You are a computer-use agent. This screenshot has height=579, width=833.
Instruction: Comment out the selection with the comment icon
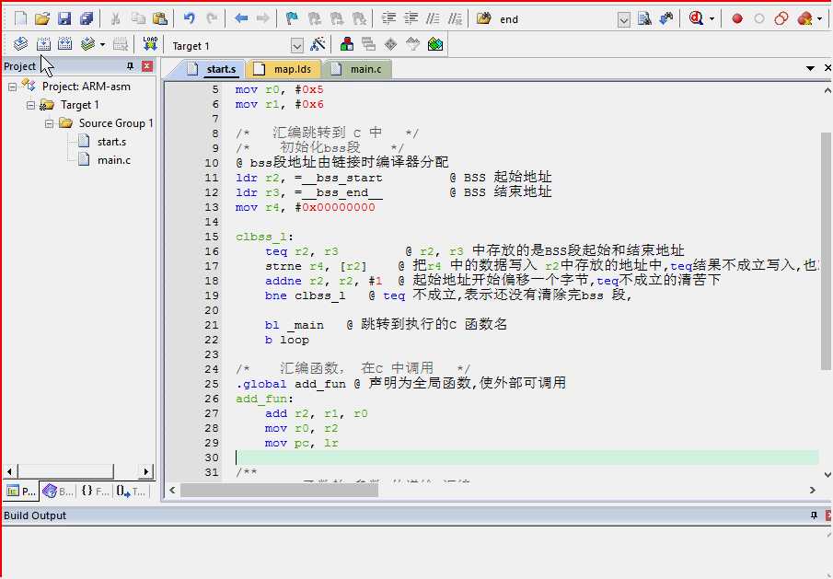pyautogui.click(x=433, y=18)
